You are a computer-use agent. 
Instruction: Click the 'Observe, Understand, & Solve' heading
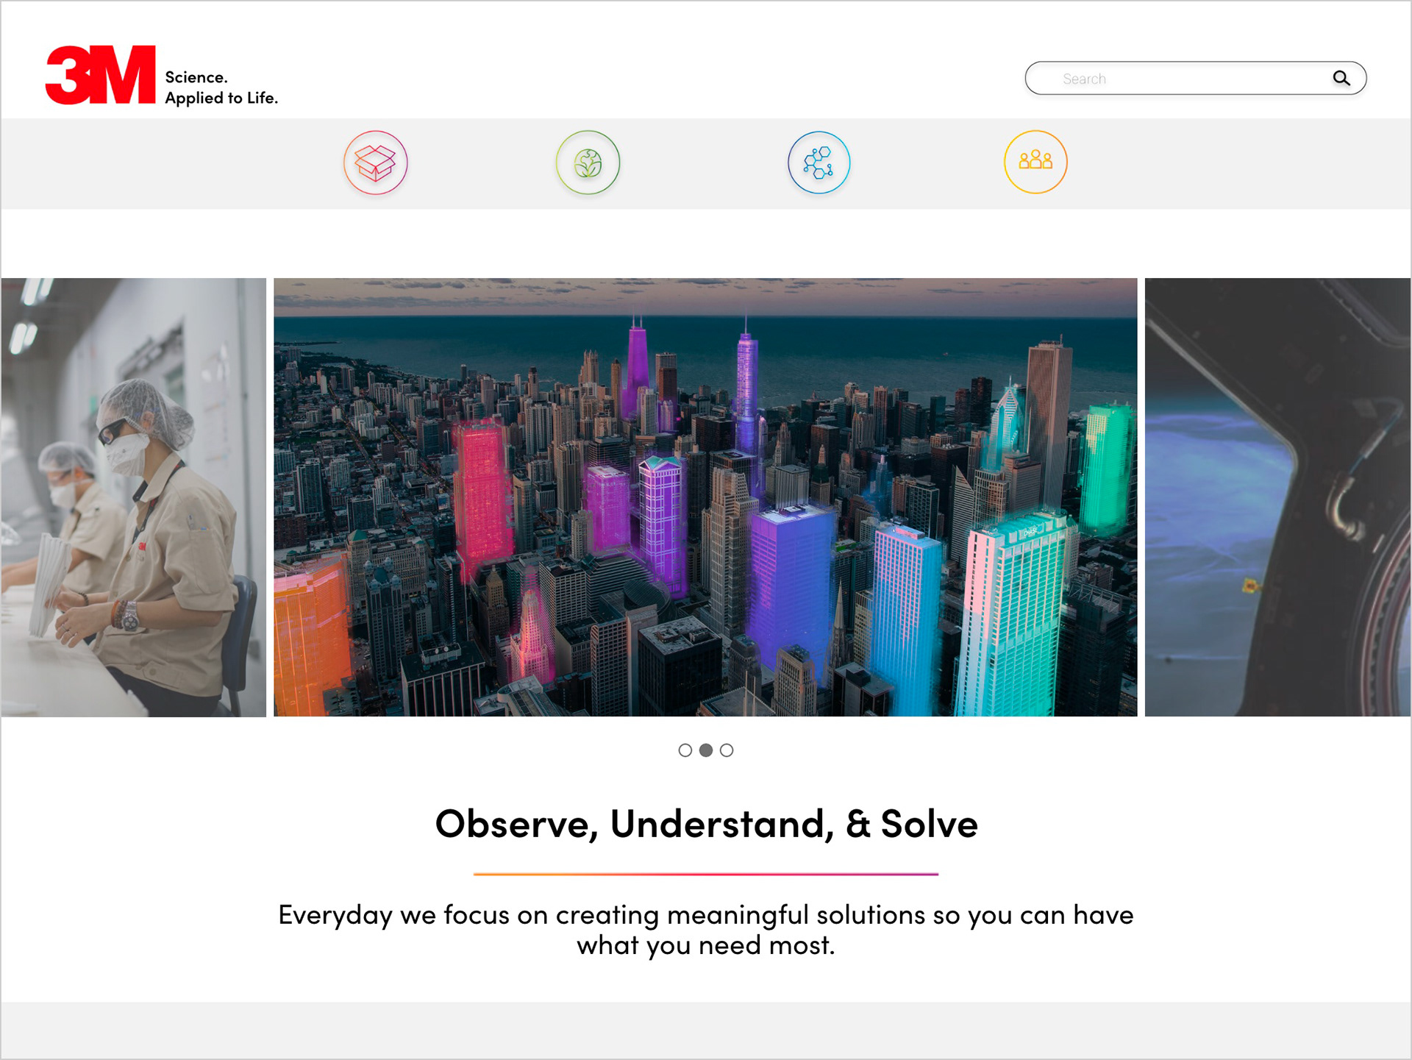(x=706, y=824)
